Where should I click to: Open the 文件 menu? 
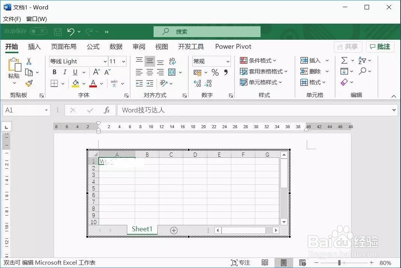[11, 18]
